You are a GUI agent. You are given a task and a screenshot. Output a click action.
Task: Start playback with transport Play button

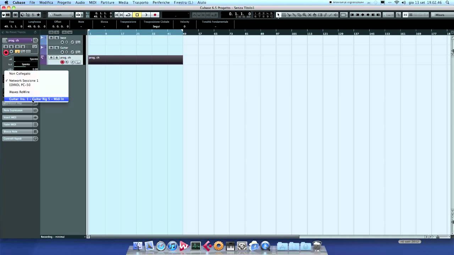coord(146,15)
